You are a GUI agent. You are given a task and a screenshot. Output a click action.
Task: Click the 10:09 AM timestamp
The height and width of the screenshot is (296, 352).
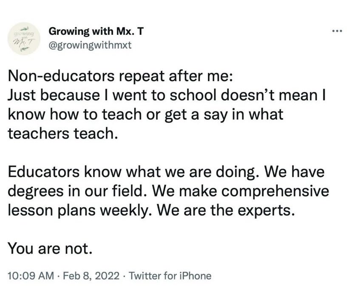tap(31, 276)
